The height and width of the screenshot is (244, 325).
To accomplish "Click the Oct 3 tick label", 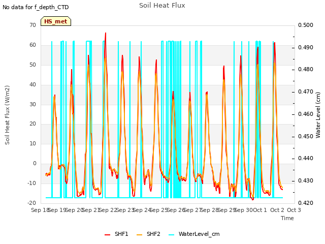I will [294, 210].
